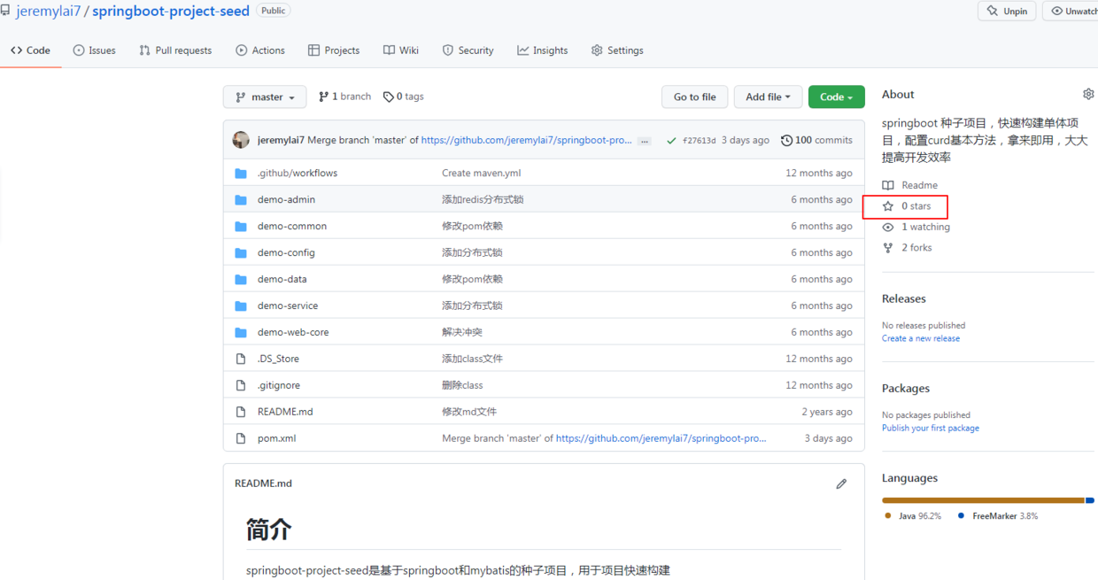Switch to the Code tab
Screen dimensions: 1098x580
[x=30, y=50]
